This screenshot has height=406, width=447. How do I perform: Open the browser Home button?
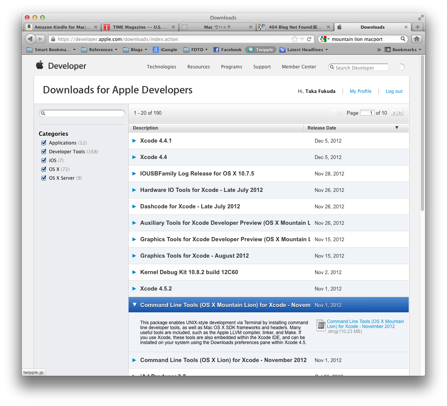tap(417, 39)
